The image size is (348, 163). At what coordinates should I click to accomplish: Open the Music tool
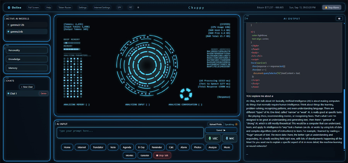click(227, 147)
